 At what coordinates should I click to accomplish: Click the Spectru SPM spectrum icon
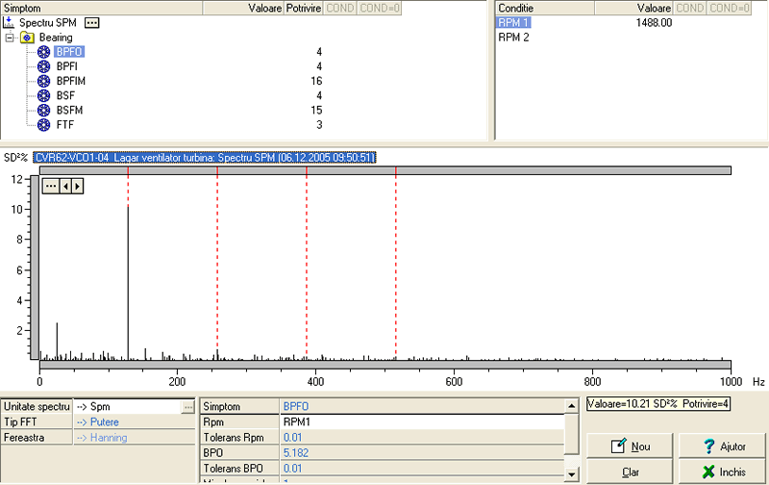(10, 22)
